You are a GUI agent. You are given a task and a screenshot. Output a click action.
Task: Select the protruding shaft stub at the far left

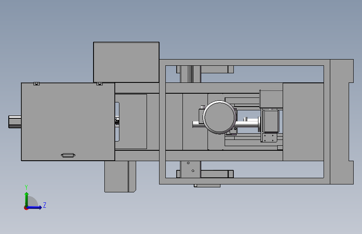point(15,122)
